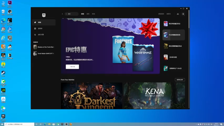Viewport: 224px width, 126px height.
Task: Open the notification center icon
Action: pos(221,124)
